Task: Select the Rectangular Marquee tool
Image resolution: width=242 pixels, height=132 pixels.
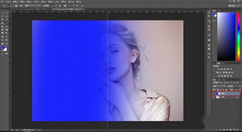Action: tap(2, 13)
